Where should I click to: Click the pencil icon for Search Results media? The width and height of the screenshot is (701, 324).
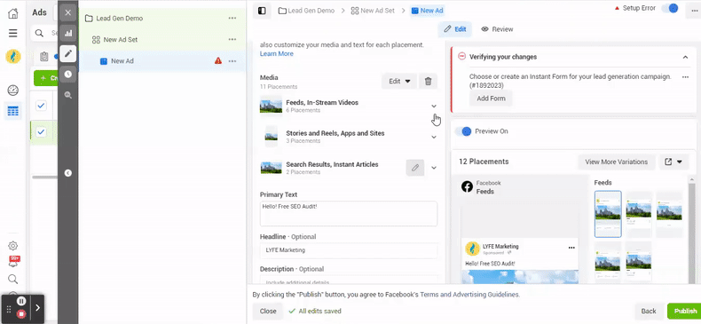415,168
